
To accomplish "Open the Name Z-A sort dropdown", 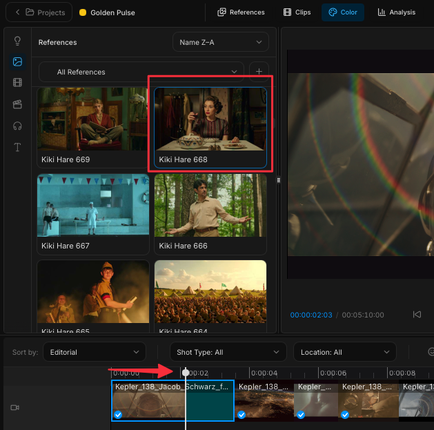I will 221,42.
